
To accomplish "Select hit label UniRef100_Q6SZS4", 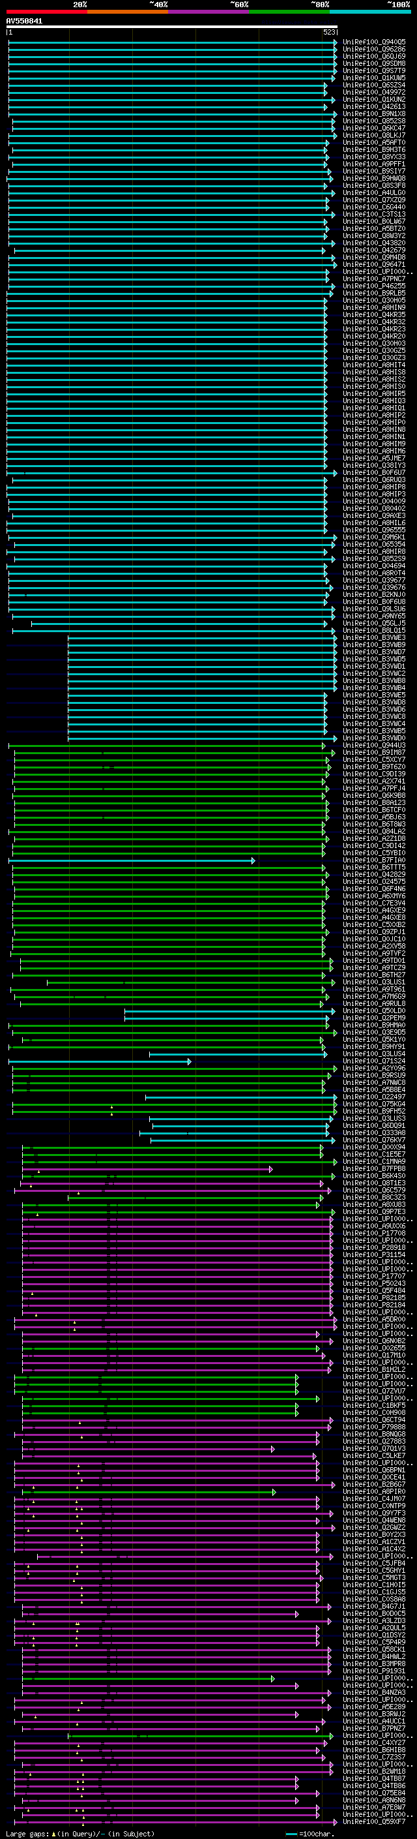I will [x=374, y=85].
